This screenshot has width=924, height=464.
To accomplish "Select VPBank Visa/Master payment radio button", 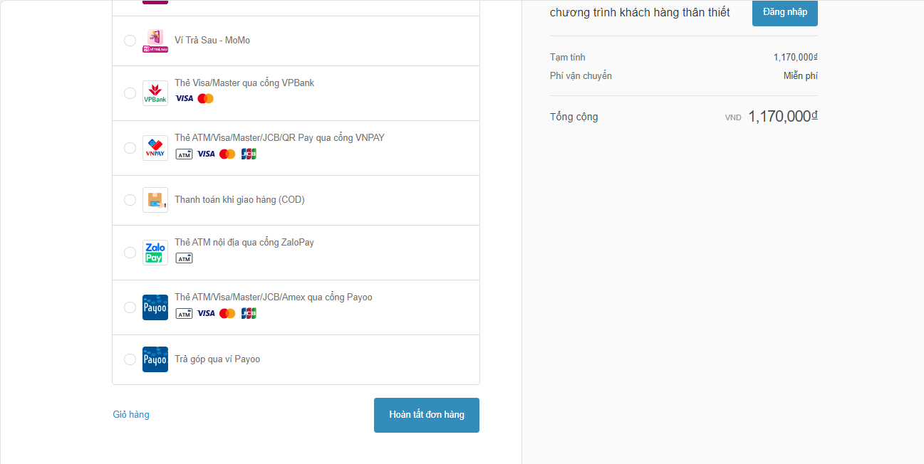I will (130, 93).
